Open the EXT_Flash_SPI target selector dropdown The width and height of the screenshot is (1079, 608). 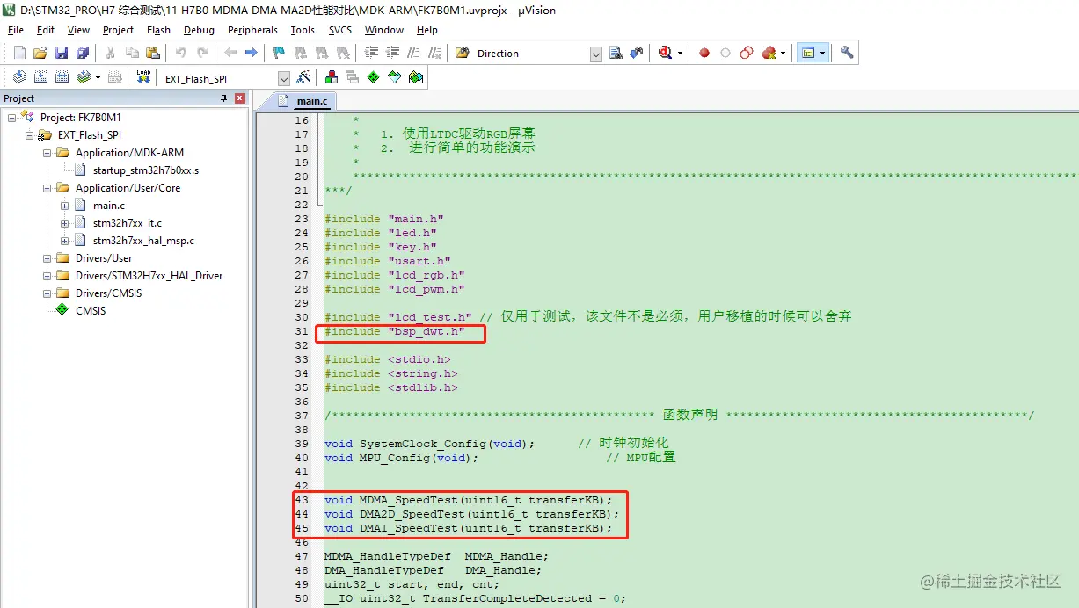point(283,78)
